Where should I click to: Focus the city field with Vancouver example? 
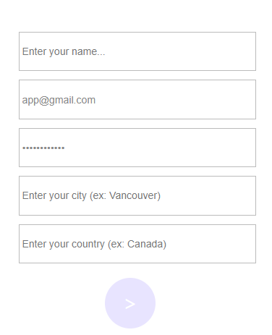tap(137, 195)
